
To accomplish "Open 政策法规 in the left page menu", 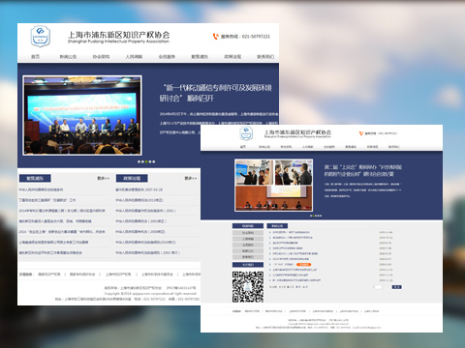I will coord(232,57).
